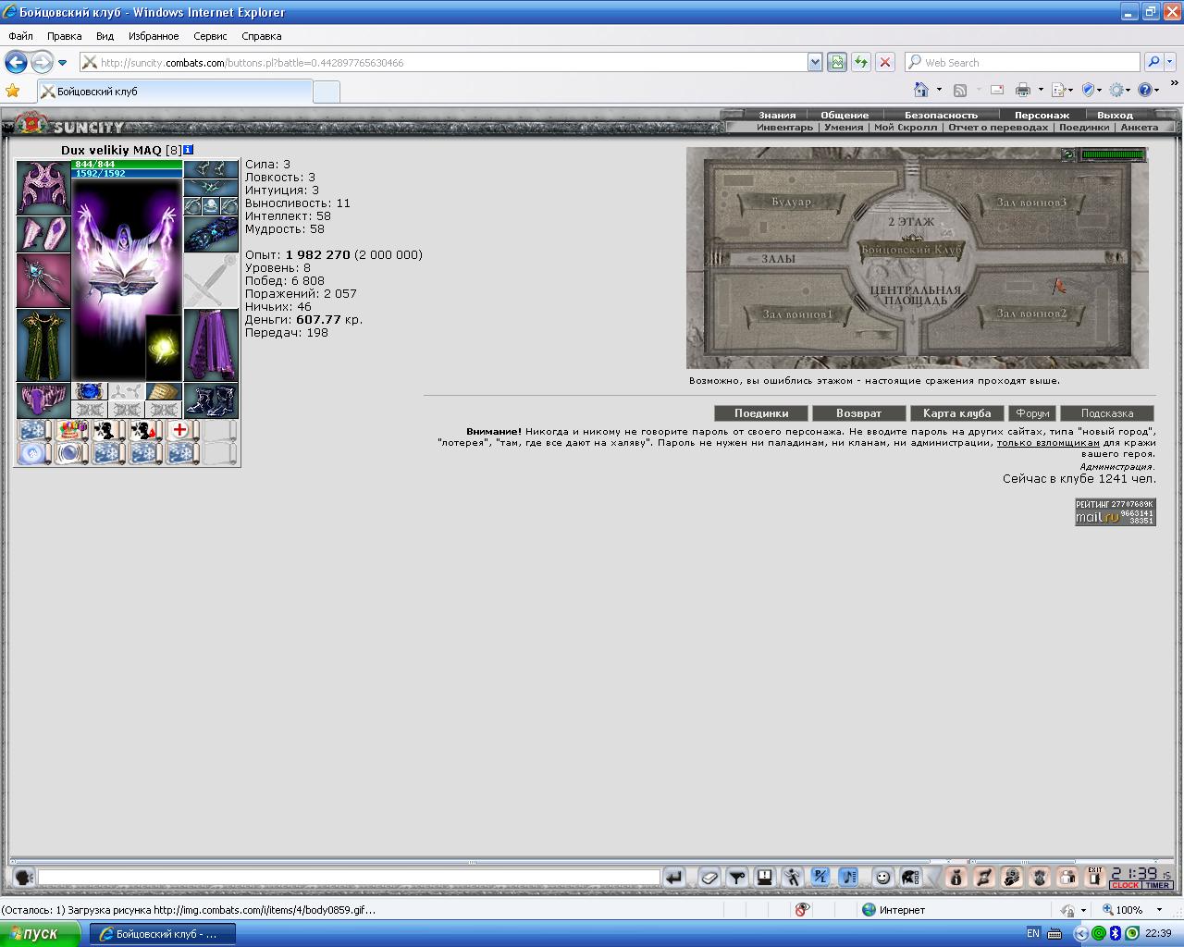Click the chat send enter arrow button
The height and width of the screenshot is (947, 1184).
coord(674,877)
